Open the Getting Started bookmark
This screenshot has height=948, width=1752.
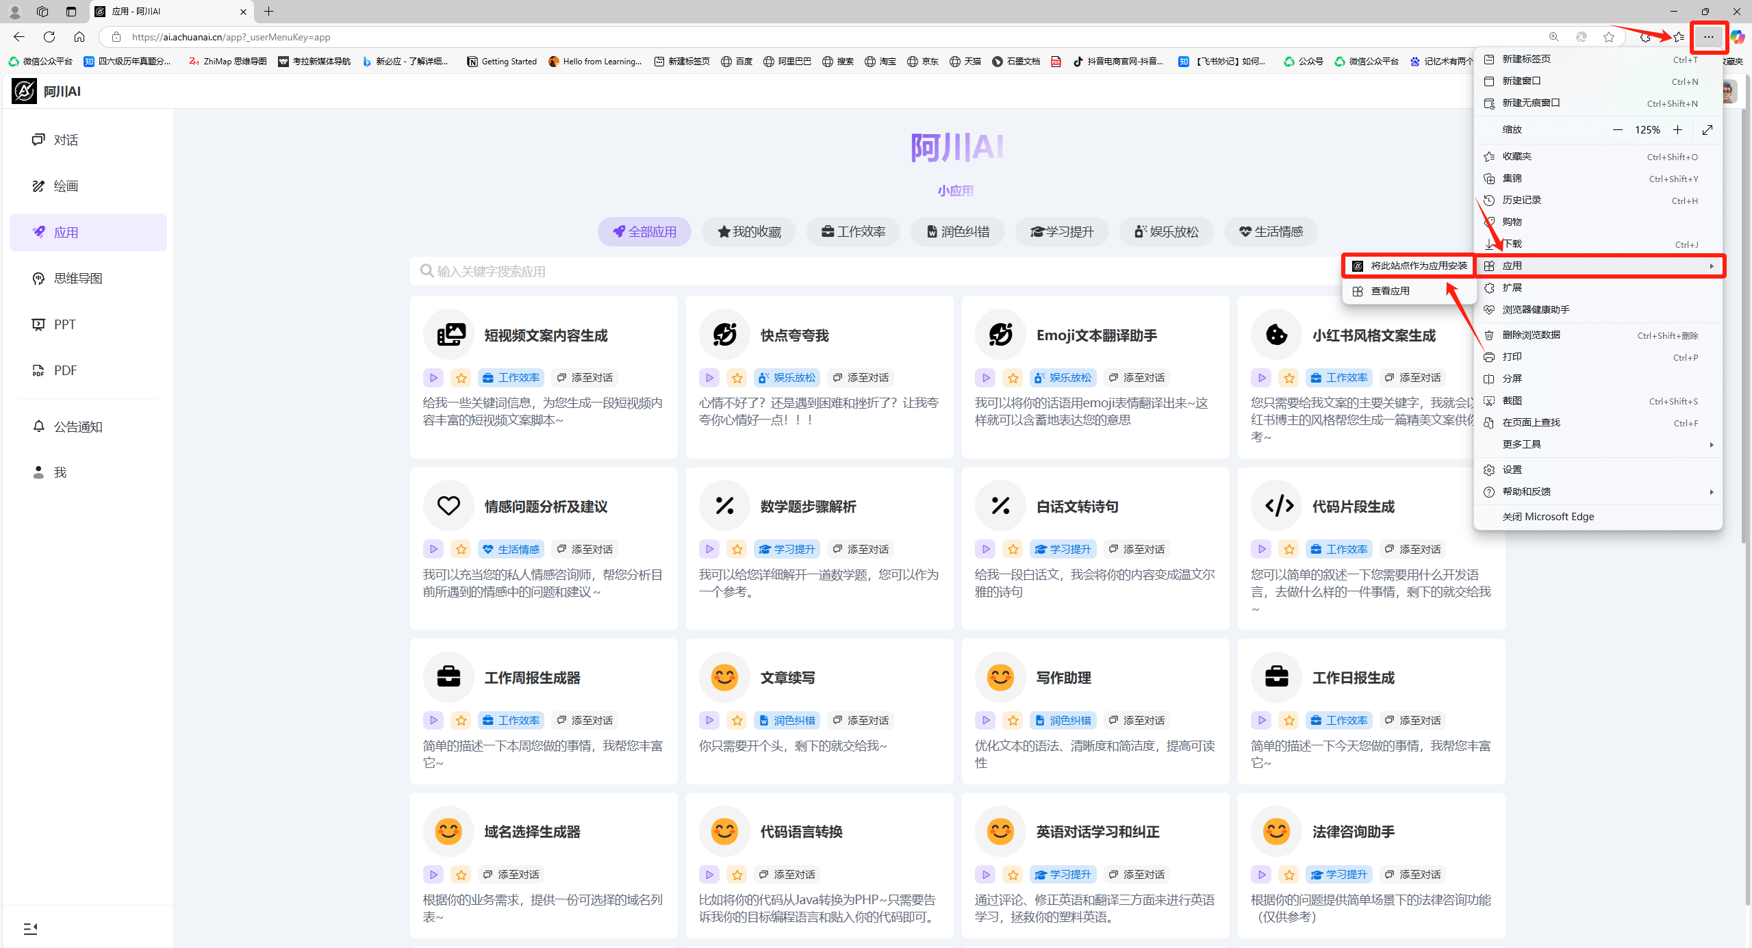click(x=502, y=62)
